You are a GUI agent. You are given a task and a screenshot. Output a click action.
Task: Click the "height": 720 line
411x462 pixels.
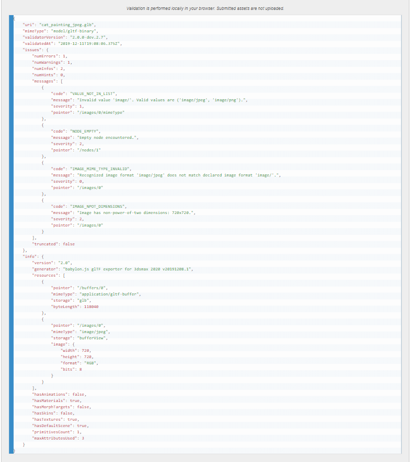coord(77,357)
